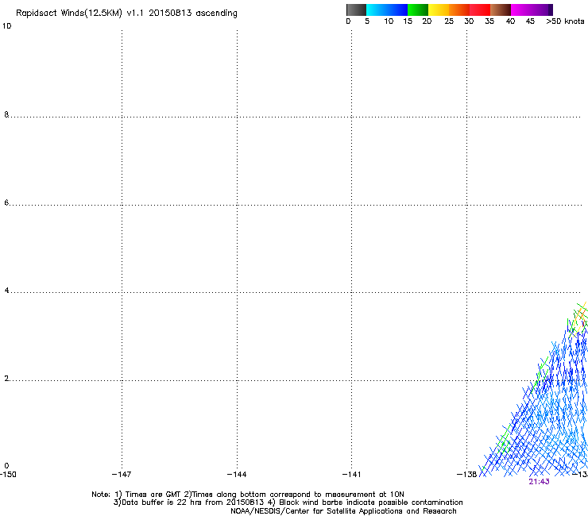Click the green 15-20 knots color band
This screenshot has width=588, height=516.
click(418, 10)
